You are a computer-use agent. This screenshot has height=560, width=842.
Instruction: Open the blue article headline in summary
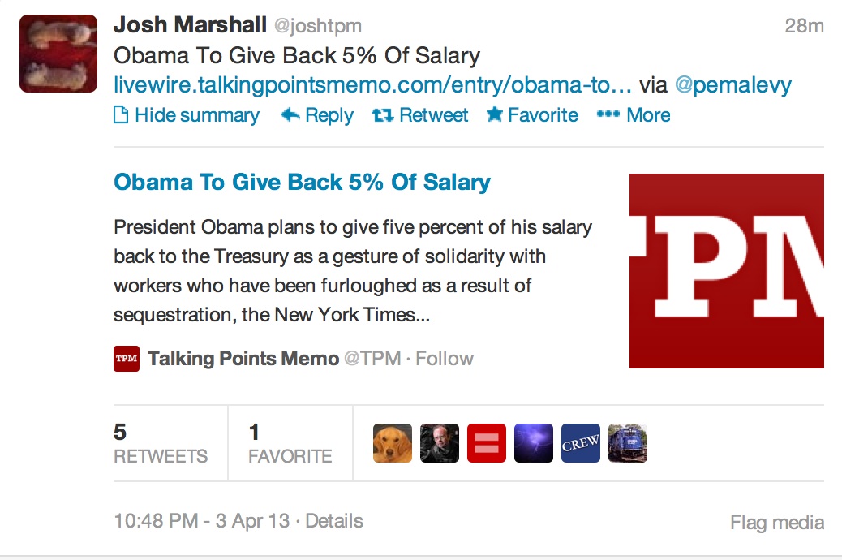click(302, 182)
